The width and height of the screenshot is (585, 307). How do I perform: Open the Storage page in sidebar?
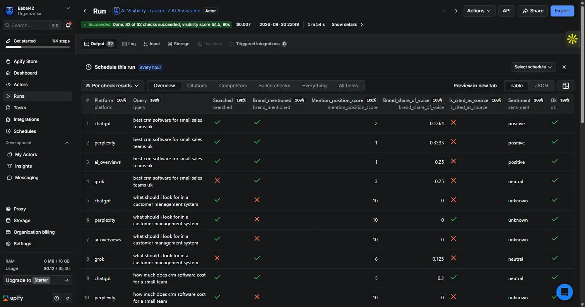click(38, 220)
